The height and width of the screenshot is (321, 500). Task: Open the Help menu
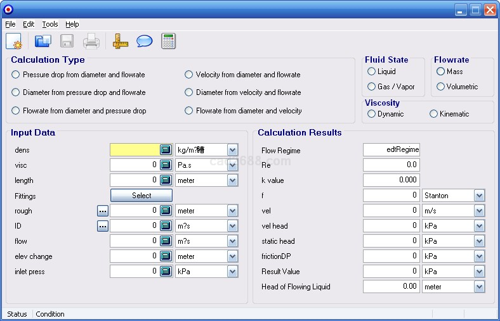72,24
